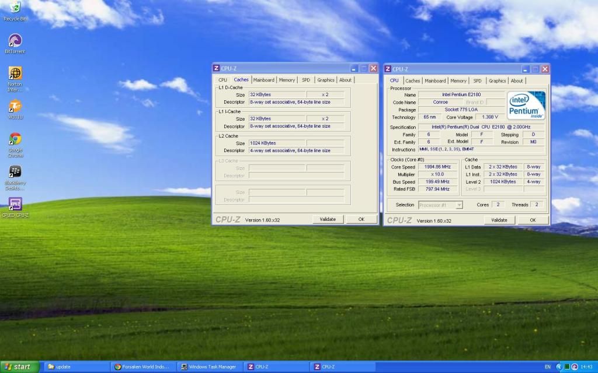Image resolution: width=598 pixels, height=373 pixels.
Task: Click the 65 nm technology value
Action: pos(429,117)
